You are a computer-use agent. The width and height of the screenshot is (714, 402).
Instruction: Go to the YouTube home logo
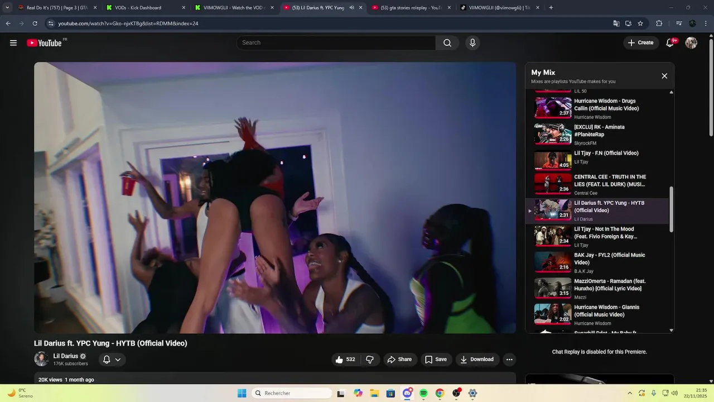coord(45,43)
